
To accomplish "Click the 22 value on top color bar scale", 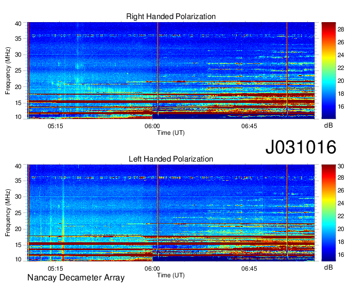I will (x=341, y=68).
